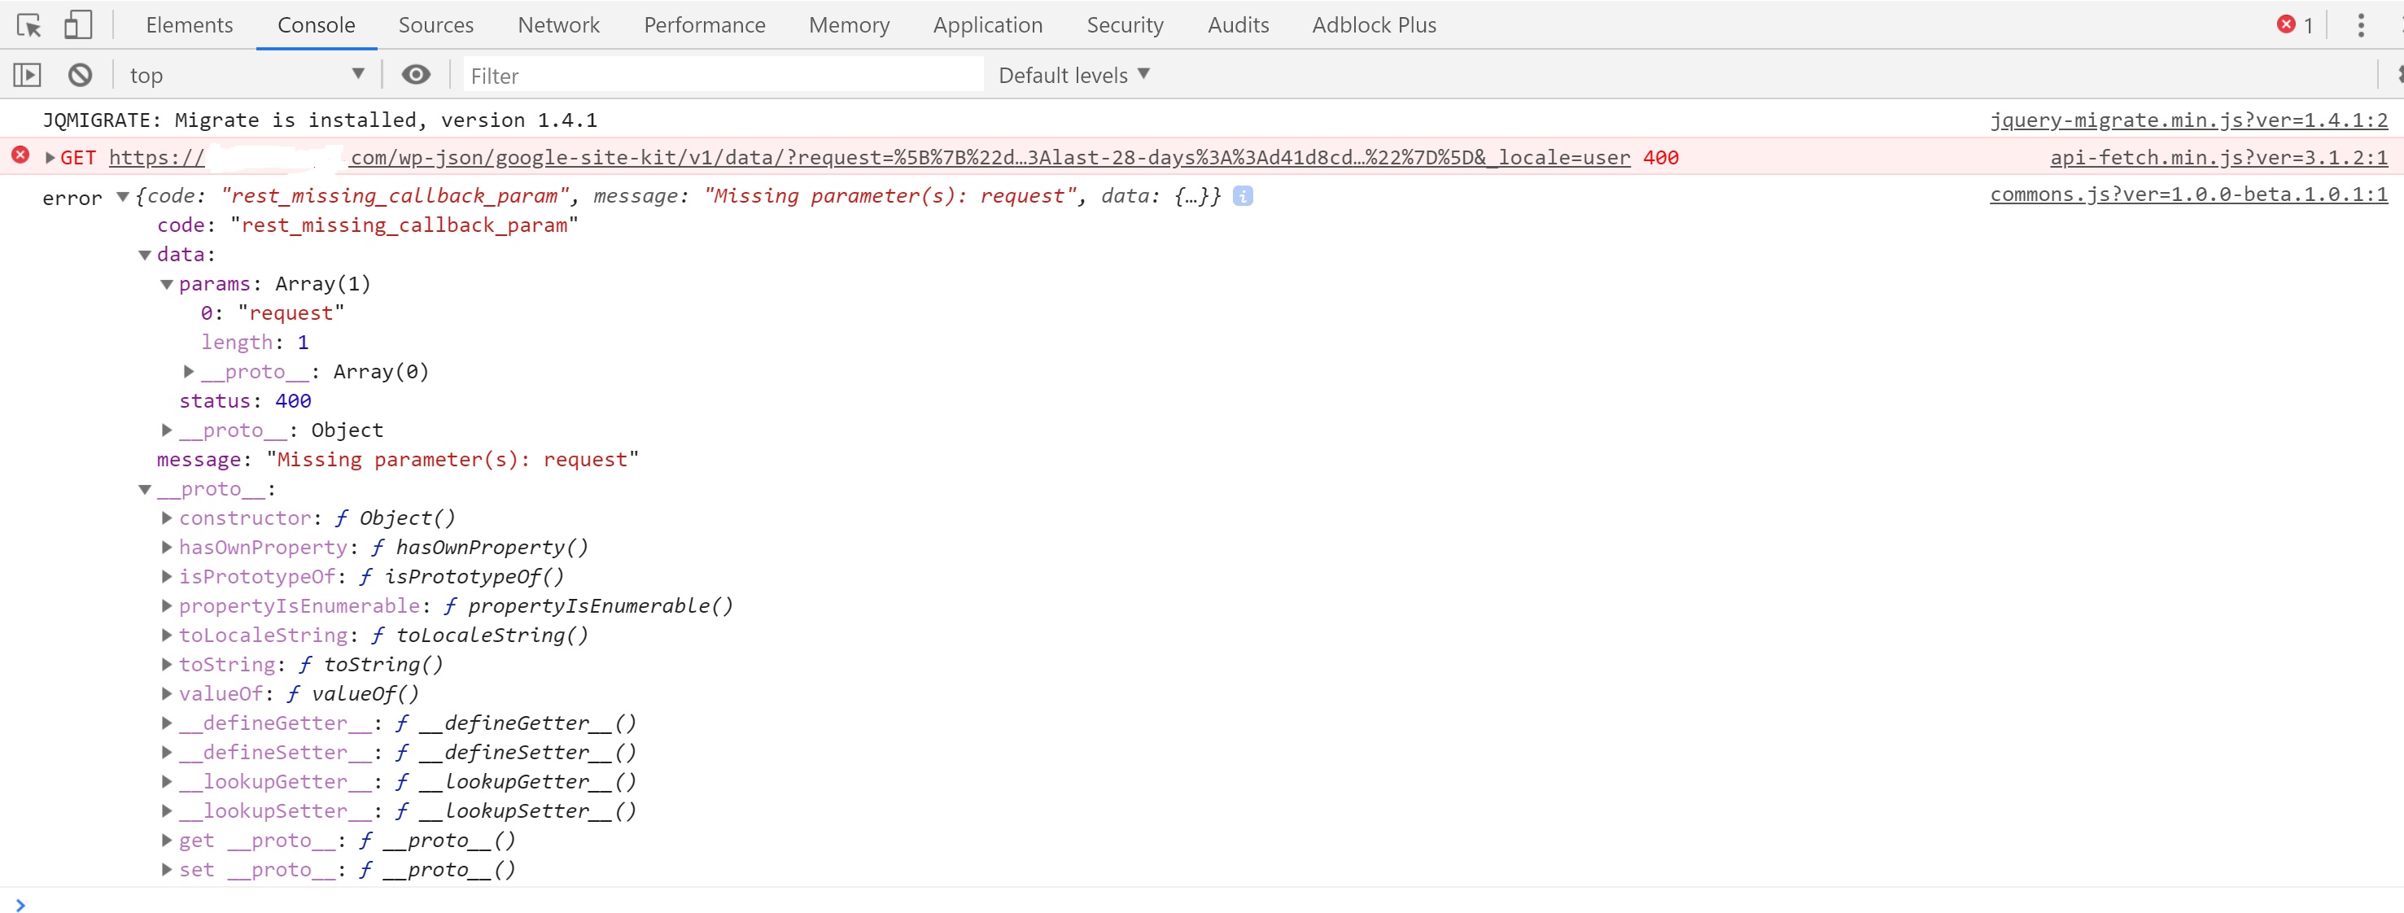Click the clear console icon
Viewport: 2404px width, 913px height.
(x=81, y=75)
